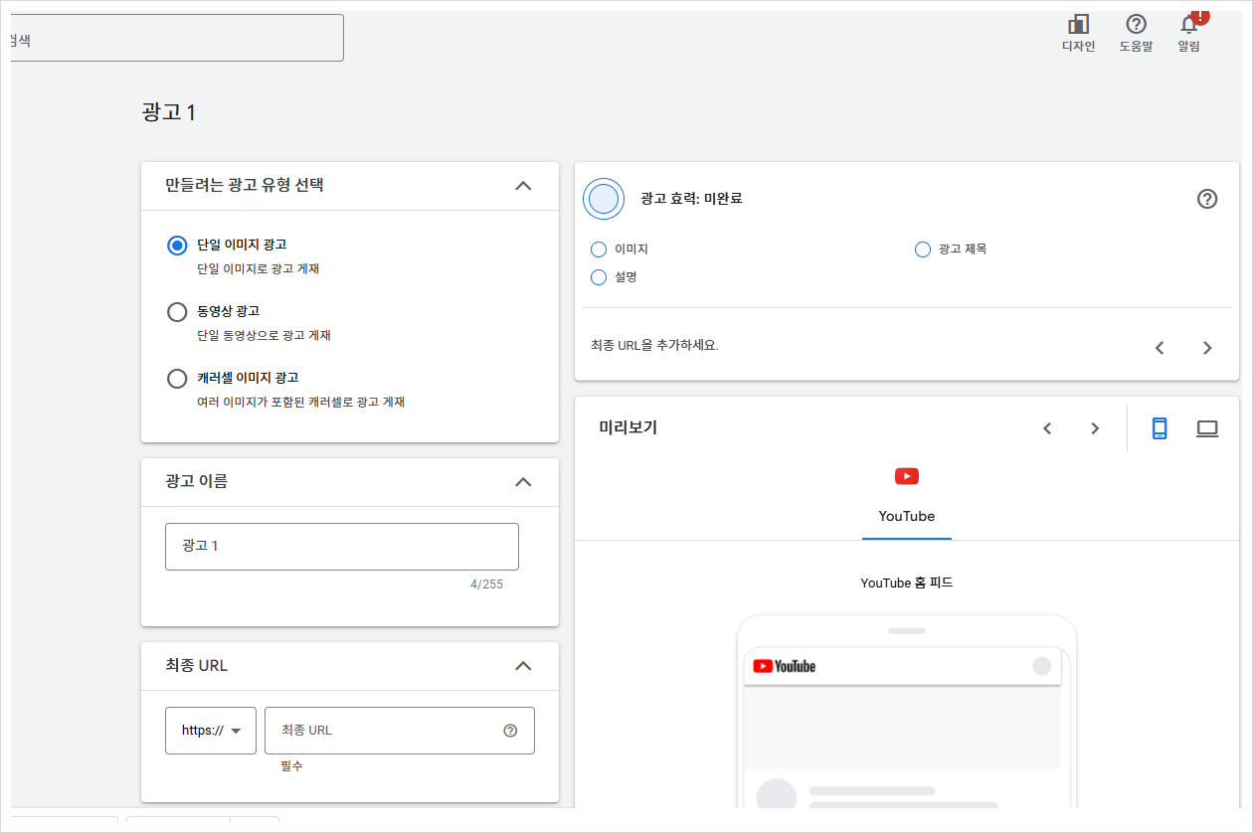Click the YouTube logo icon above tab

pyautogui.click(x=907, y=476)
